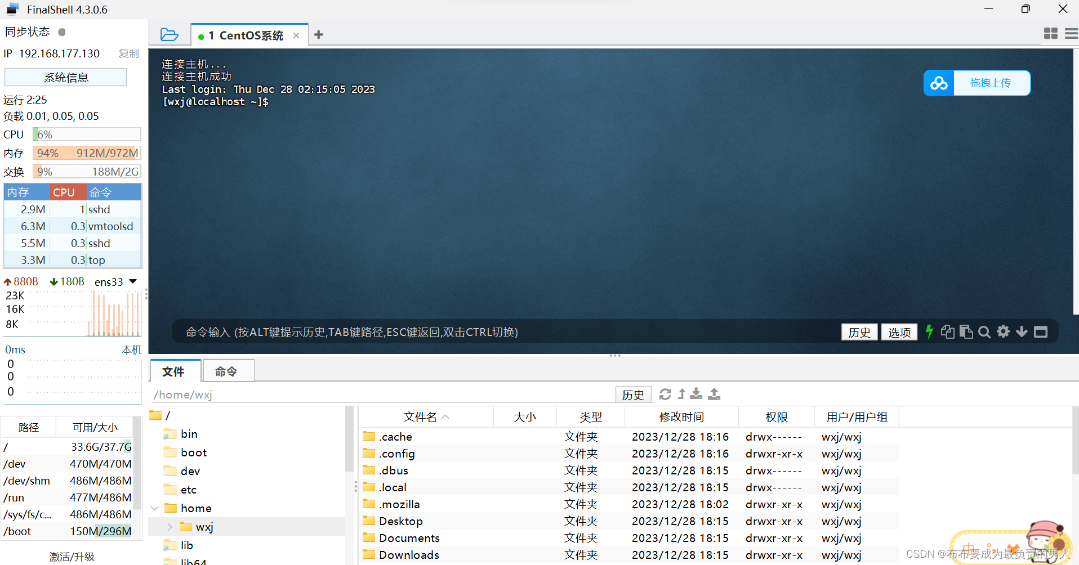This screenshot has height=565, width=1079.
Task: Expand the wxj tree folder
Action: tap(170, 527)
